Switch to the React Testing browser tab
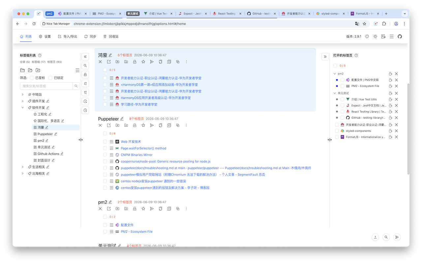 click(227, 14)
